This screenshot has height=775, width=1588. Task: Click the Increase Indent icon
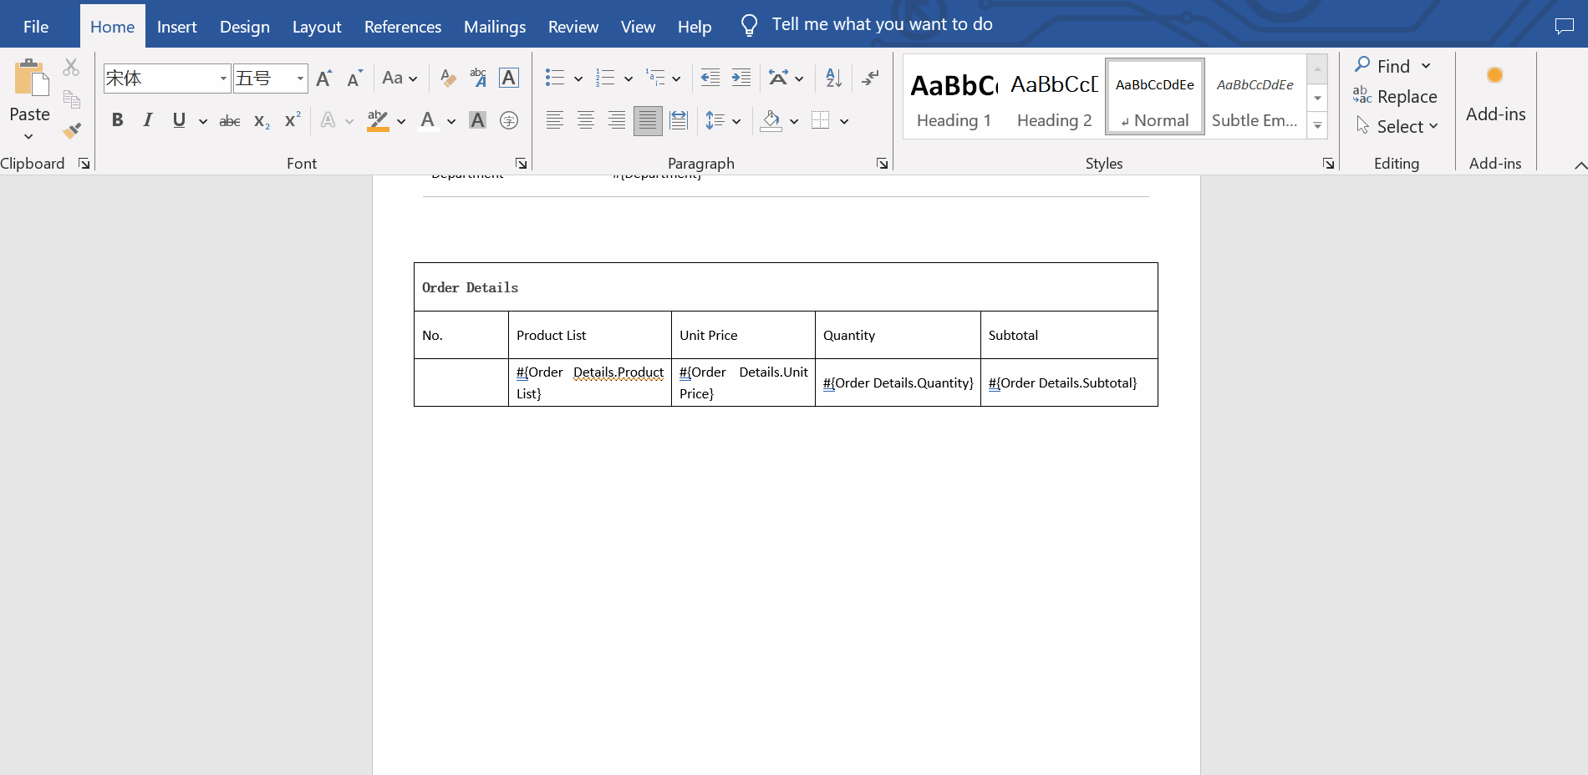click(x=741, y=79)
